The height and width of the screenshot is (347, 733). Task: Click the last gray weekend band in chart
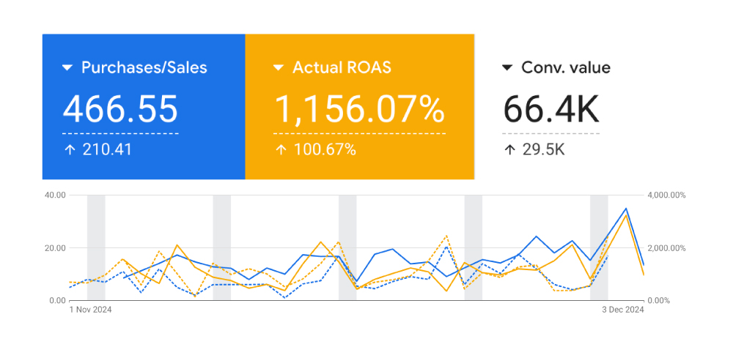599,247
